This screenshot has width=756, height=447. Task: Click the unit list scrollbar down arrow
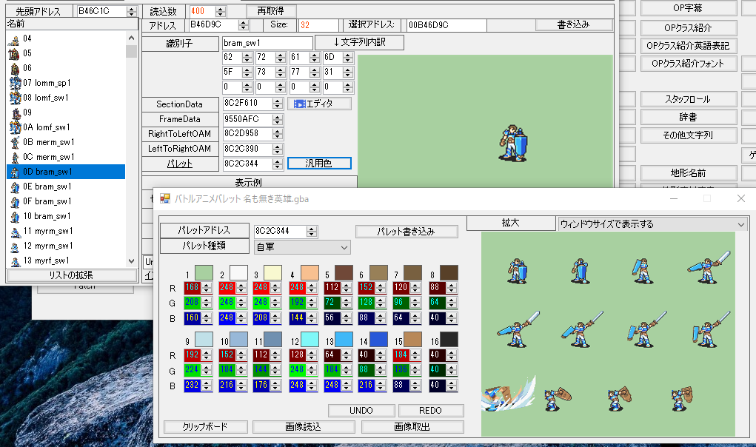point(131,261)
